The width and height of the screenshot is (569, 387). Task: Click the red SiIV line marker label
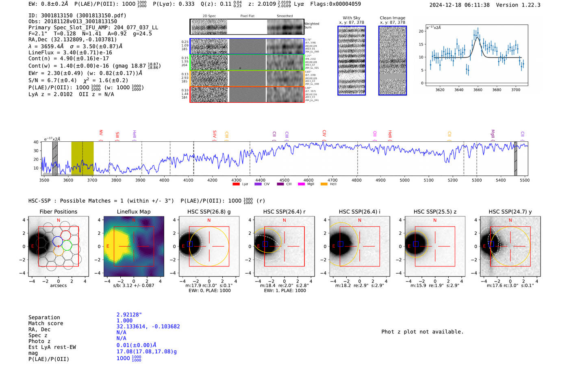click(215, 134)
